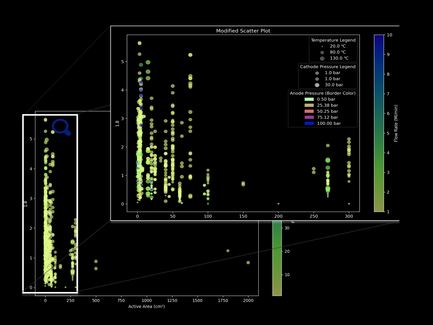This screenshot has height=325, width=433.
Task: Click the 130.0 °C temperature legend marker
Action: coord(322,58)
